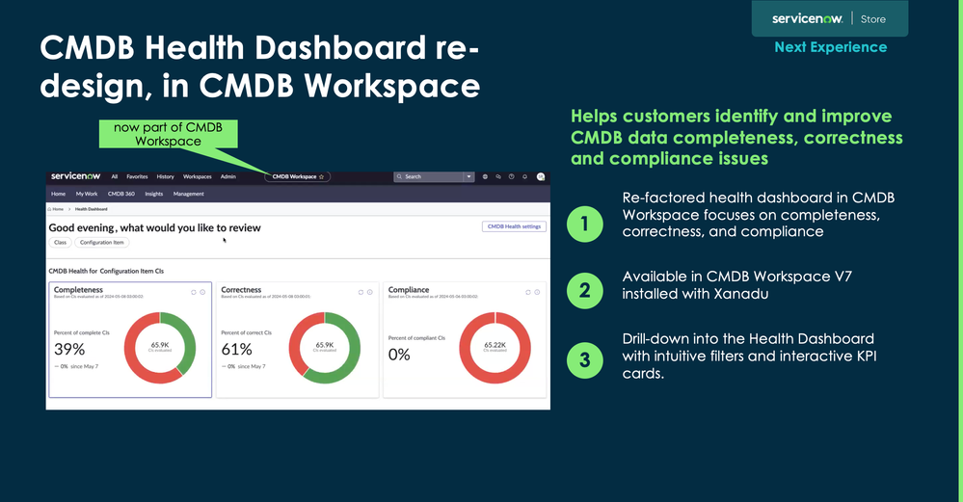Image resolution: width=963 pixels, height=502 pixels.
Task: Refresh the Compliance card
Action: click(x=527, y=292)
